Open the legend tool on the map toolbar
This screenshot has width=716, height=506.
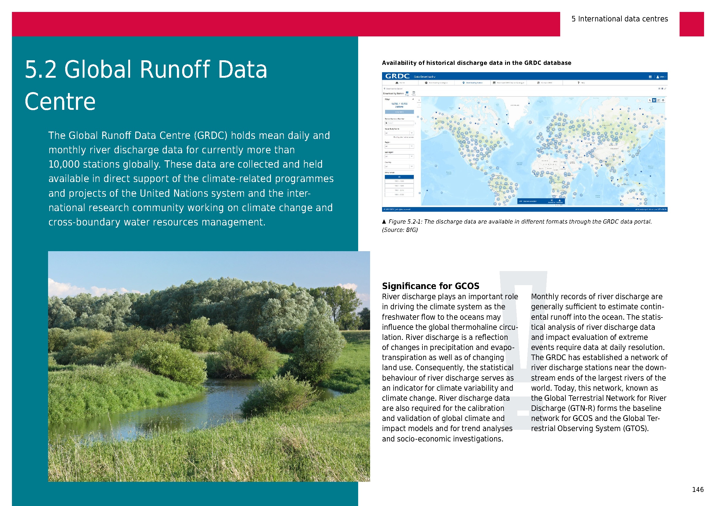point(658,100)
